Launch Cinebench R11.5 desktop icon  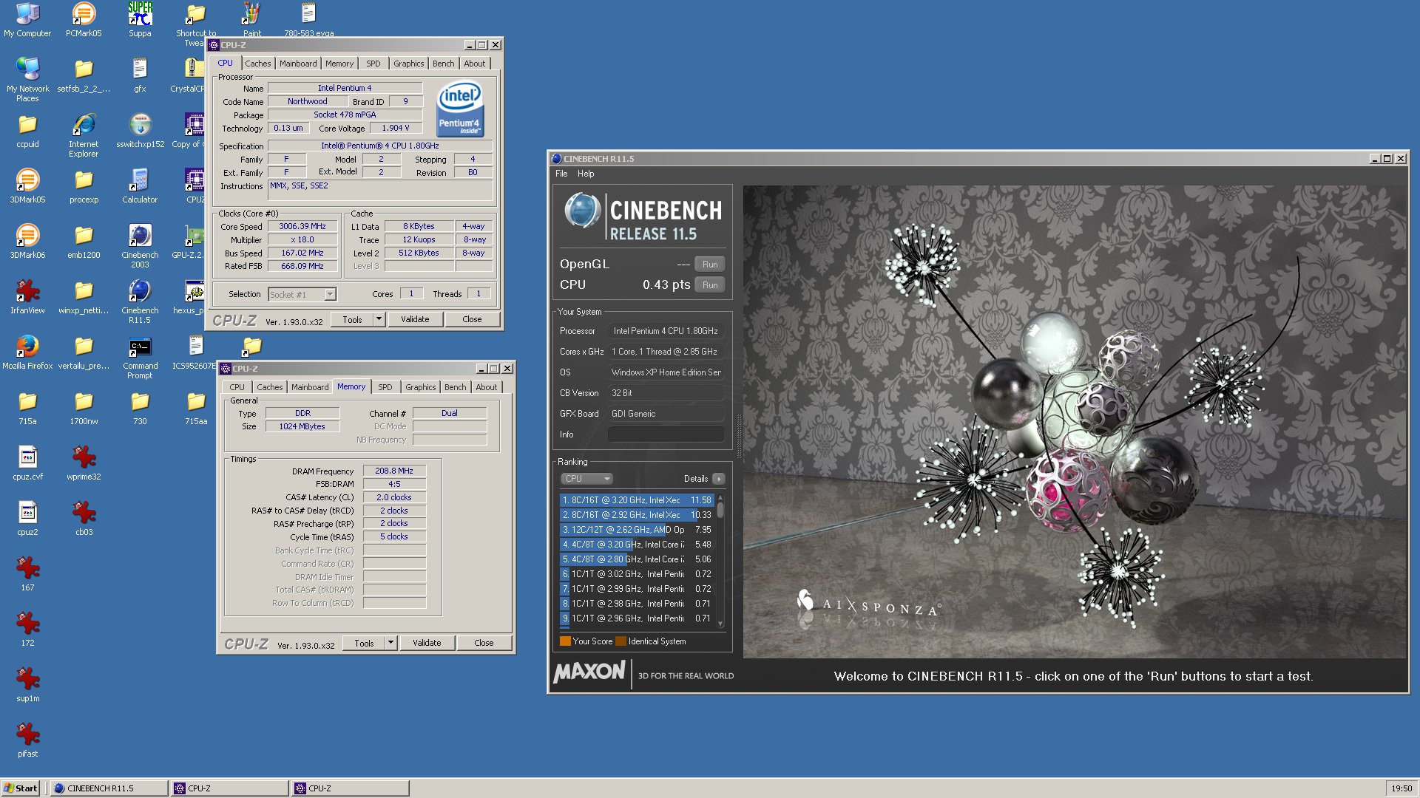[x=140, y=302]
